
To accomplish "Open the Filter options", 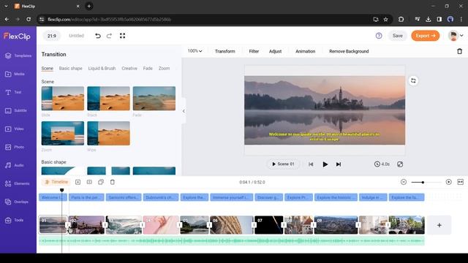I will pos(254,51).
